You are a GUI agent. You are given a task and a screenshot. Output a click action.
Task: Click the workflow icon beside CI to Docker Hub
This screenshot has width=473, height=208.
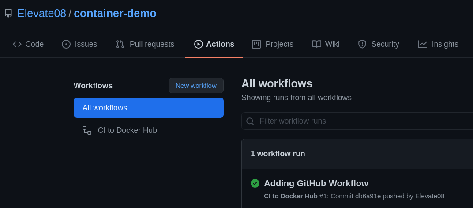[87, 130]
